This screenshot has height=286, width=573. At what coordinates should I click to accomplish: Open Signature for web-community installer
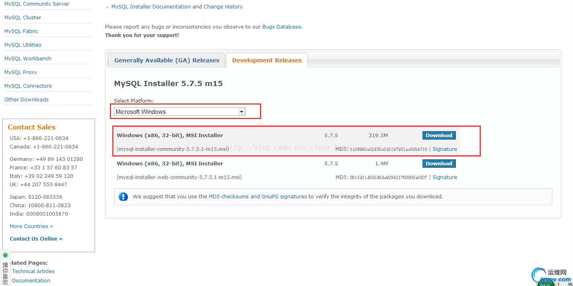[x=445, y=177]
